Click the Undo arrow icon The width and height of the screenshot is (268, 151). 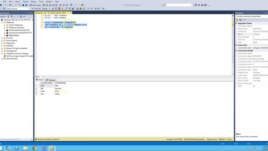pos(71,5)
